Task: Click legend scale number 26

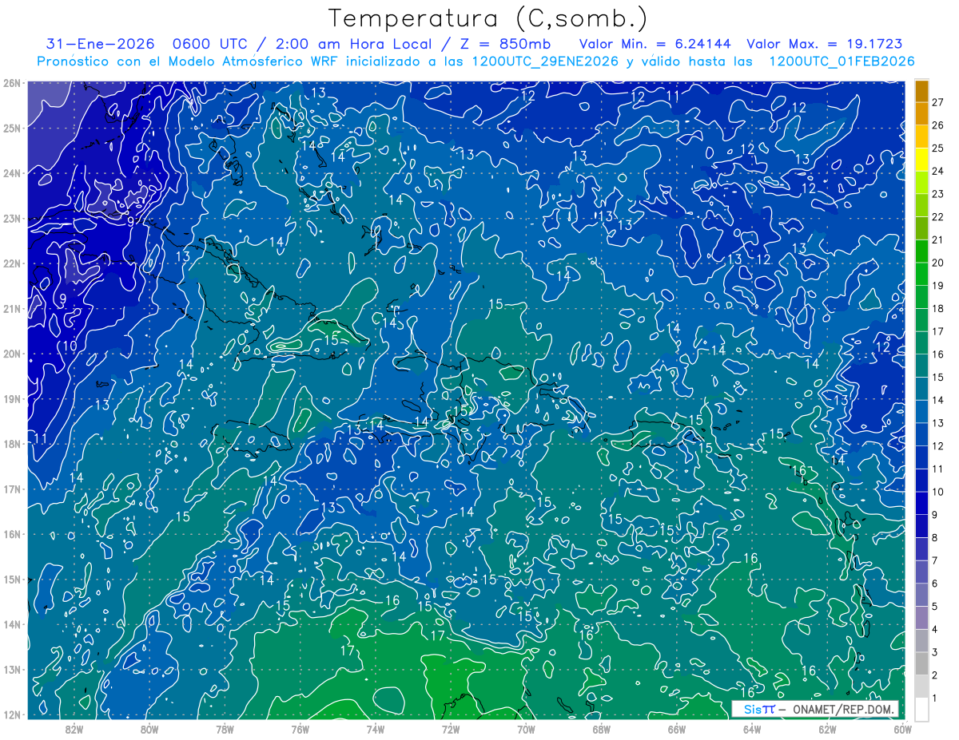Action: pyautogui.click(x=938, y=125)
